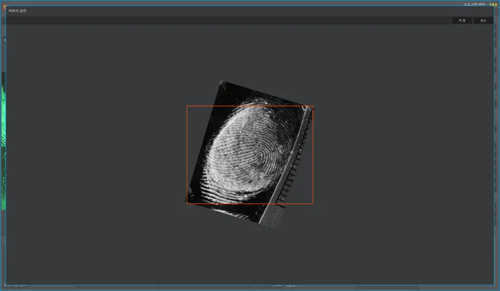Viewport: 500px width, 291px height.
Task: Click the 이미지 회전 dialog title
Action: (x=17, y=11)
